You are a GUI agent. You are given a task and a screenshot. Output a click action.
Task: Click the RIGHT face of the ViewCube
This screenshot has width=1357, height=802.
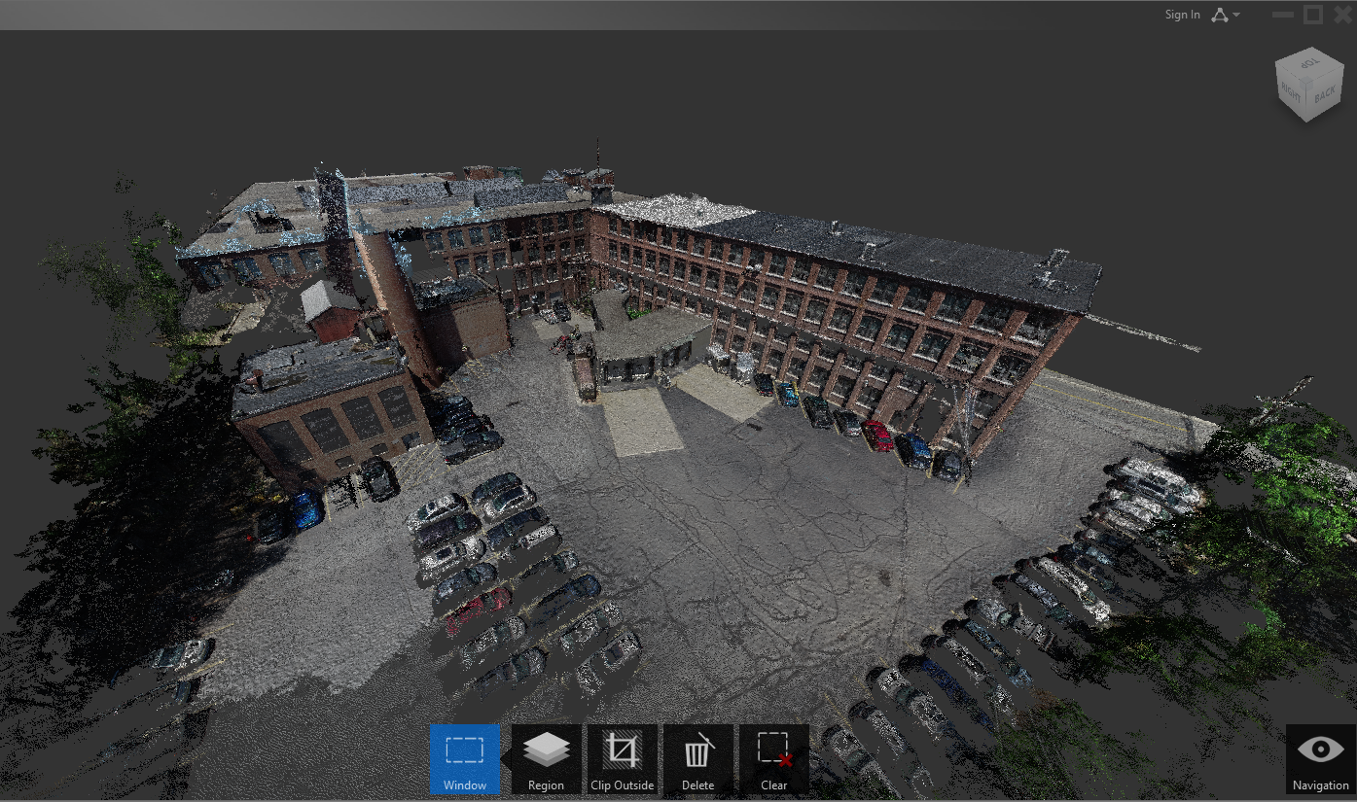coord(1290,92)
